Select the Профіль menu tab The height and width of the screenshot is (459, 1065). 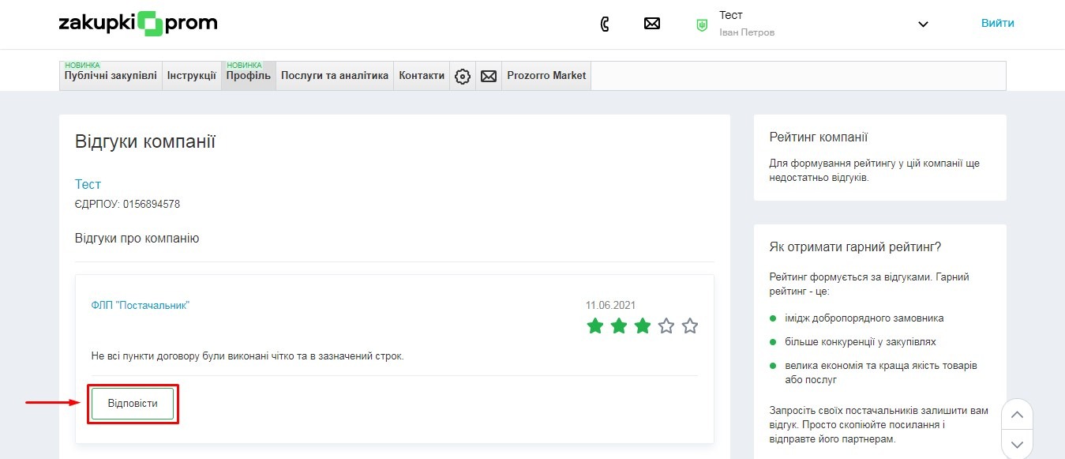click(x=248, y=76)
